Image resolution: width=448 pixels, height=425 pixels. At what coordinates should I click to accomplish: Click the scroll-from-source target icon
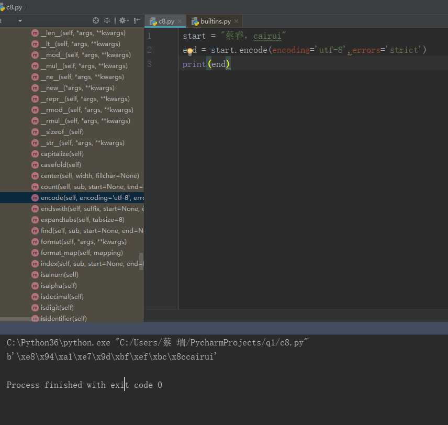pyautogui.click(x=96, y=20)
